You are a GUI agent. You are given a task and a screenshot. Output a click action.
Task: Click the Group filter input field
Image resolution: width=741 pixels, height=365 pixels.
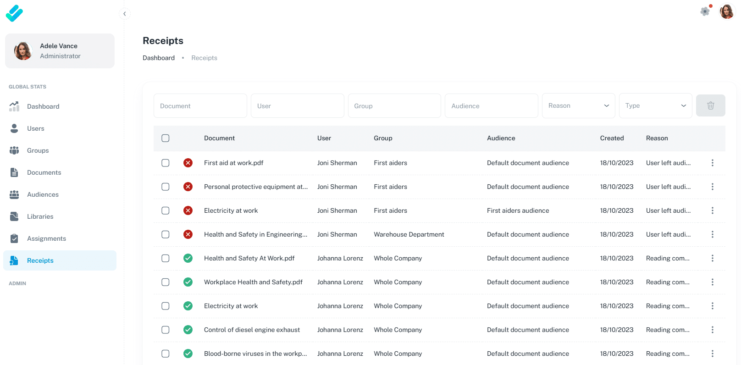394,106
